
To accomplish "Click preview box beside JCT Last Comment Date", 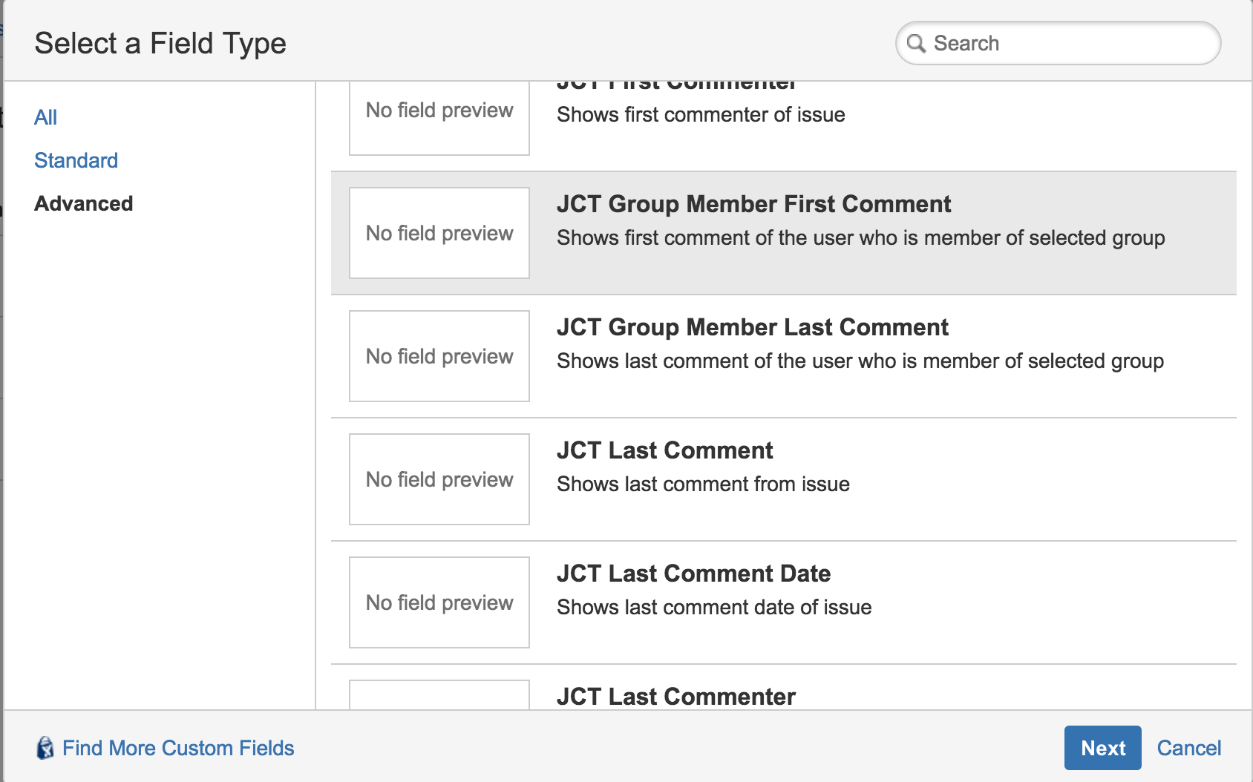I will pos(439,602).
